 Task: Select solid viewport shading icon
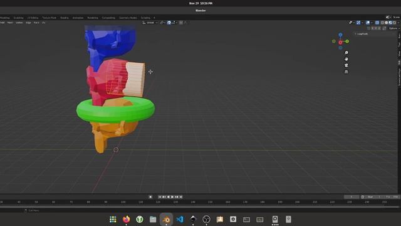coord(387,23)
